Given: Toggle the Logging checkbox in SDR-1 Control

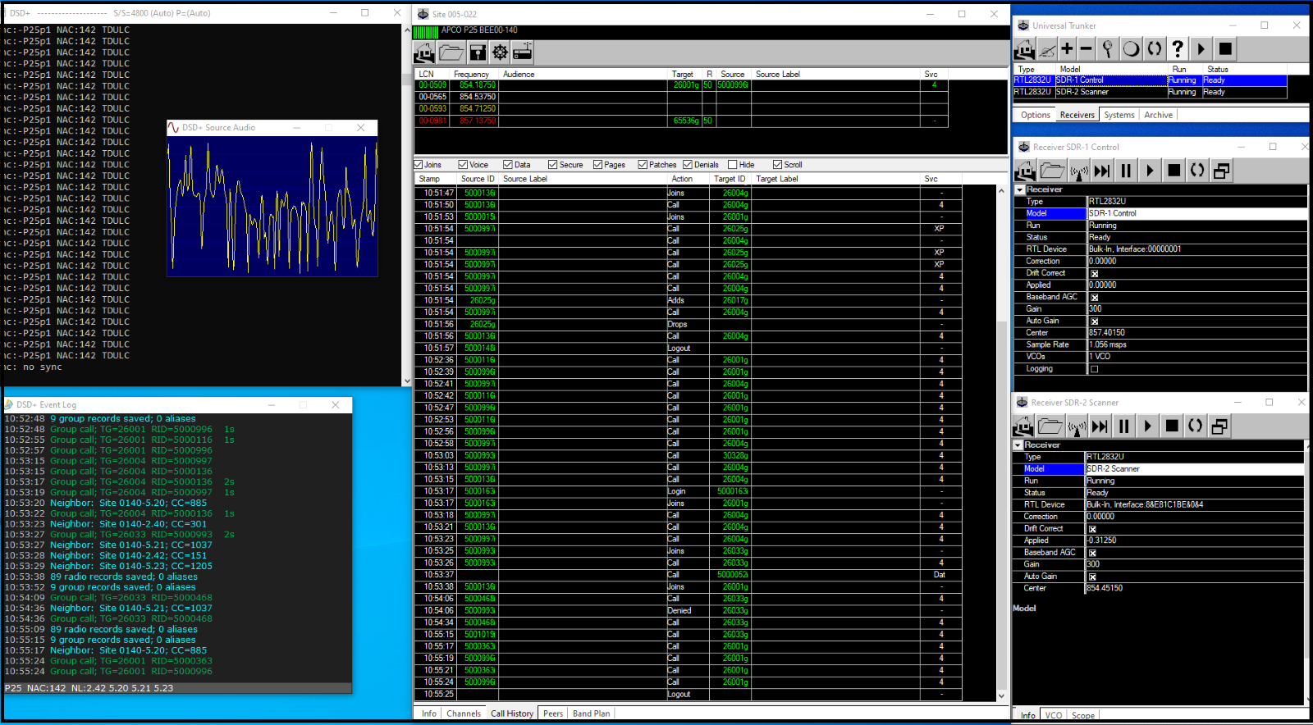Looking at the screenshot, I should tap(1094, 369).
